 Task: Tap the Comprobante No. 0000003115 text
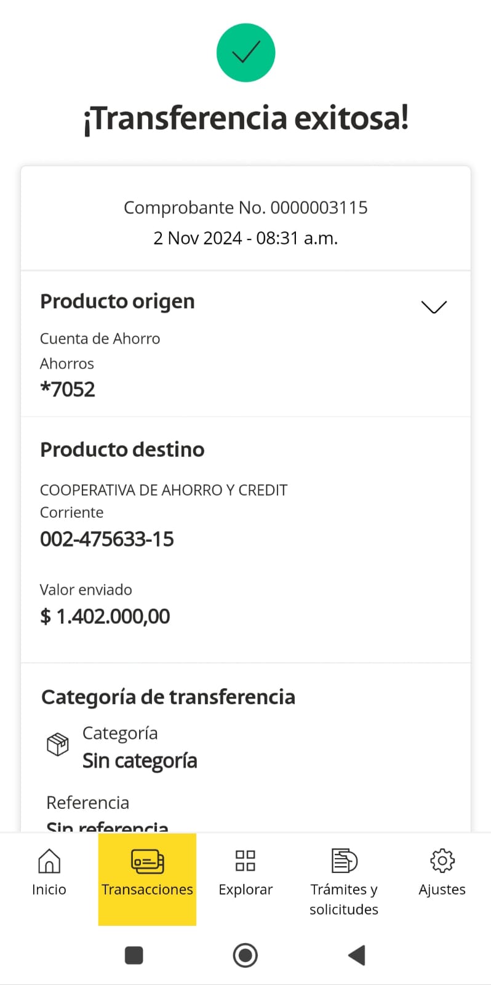point(245,207)
